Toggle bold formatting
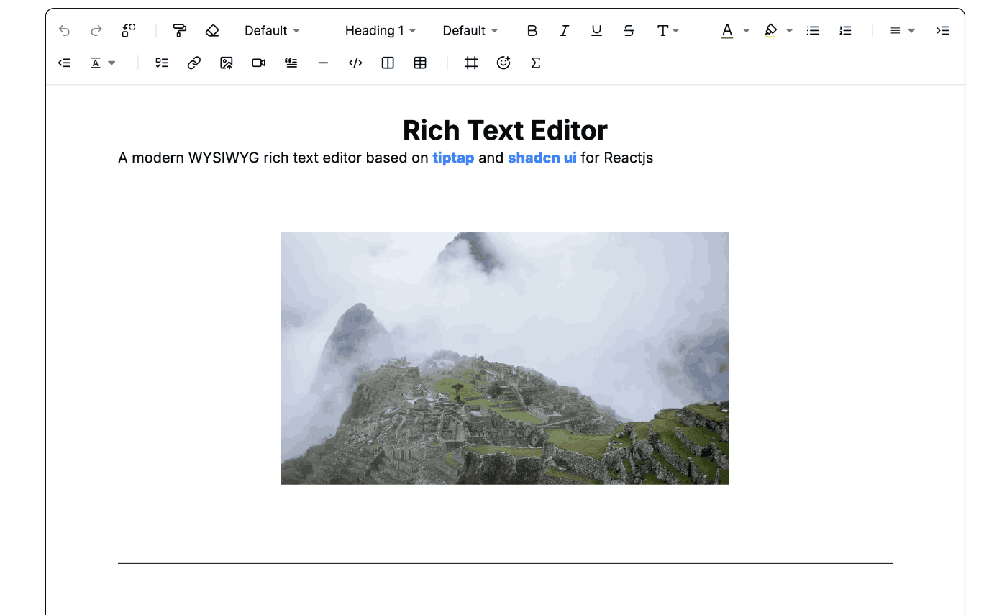The width and height of the screenshot is (1007, 615). coord(532,30)
